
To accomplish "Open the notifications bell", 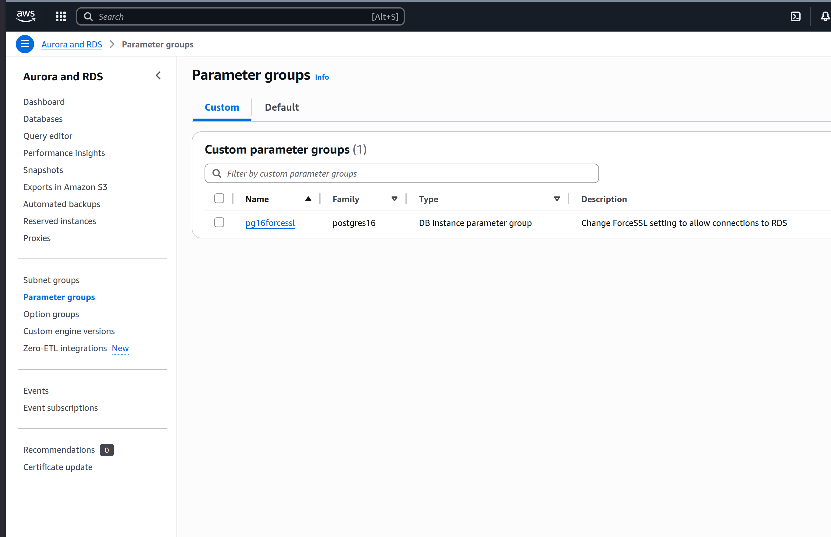I will tap(825, 16).
